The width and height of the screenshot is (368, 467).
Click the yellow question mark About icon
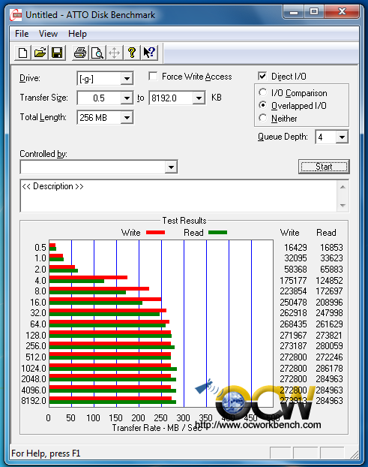point(132,53)
